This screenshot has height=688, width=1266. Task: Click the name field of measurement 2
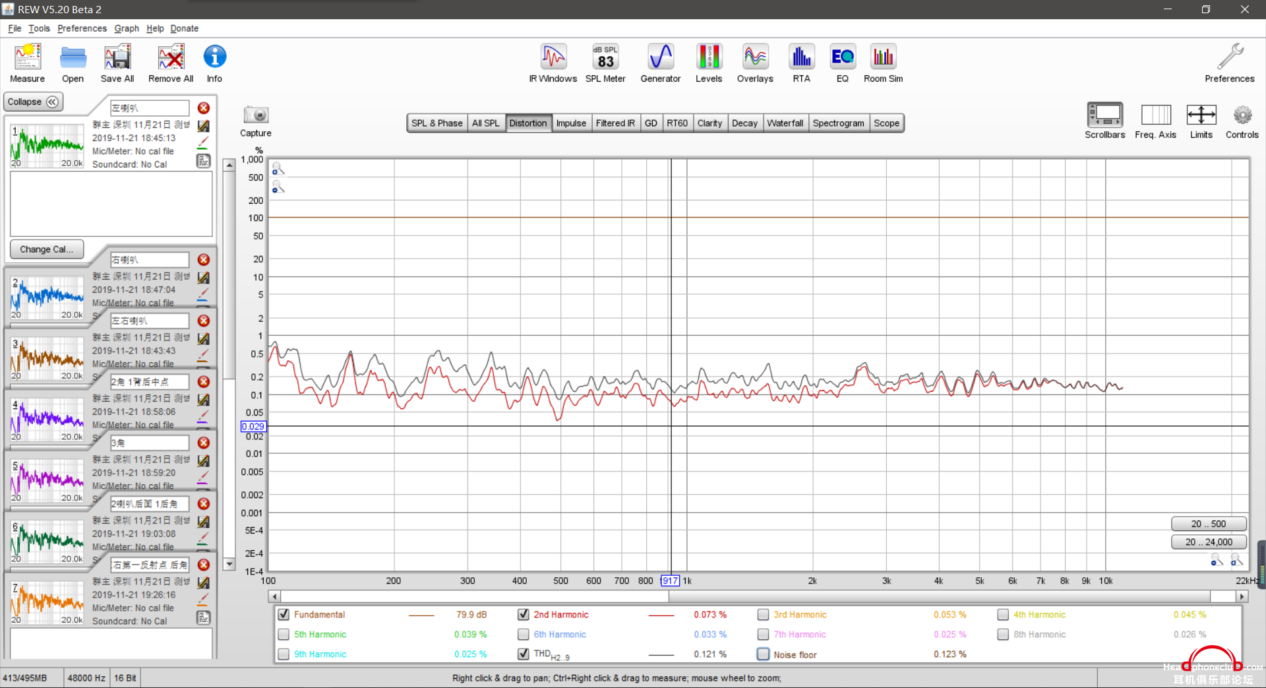click(150, 260)
